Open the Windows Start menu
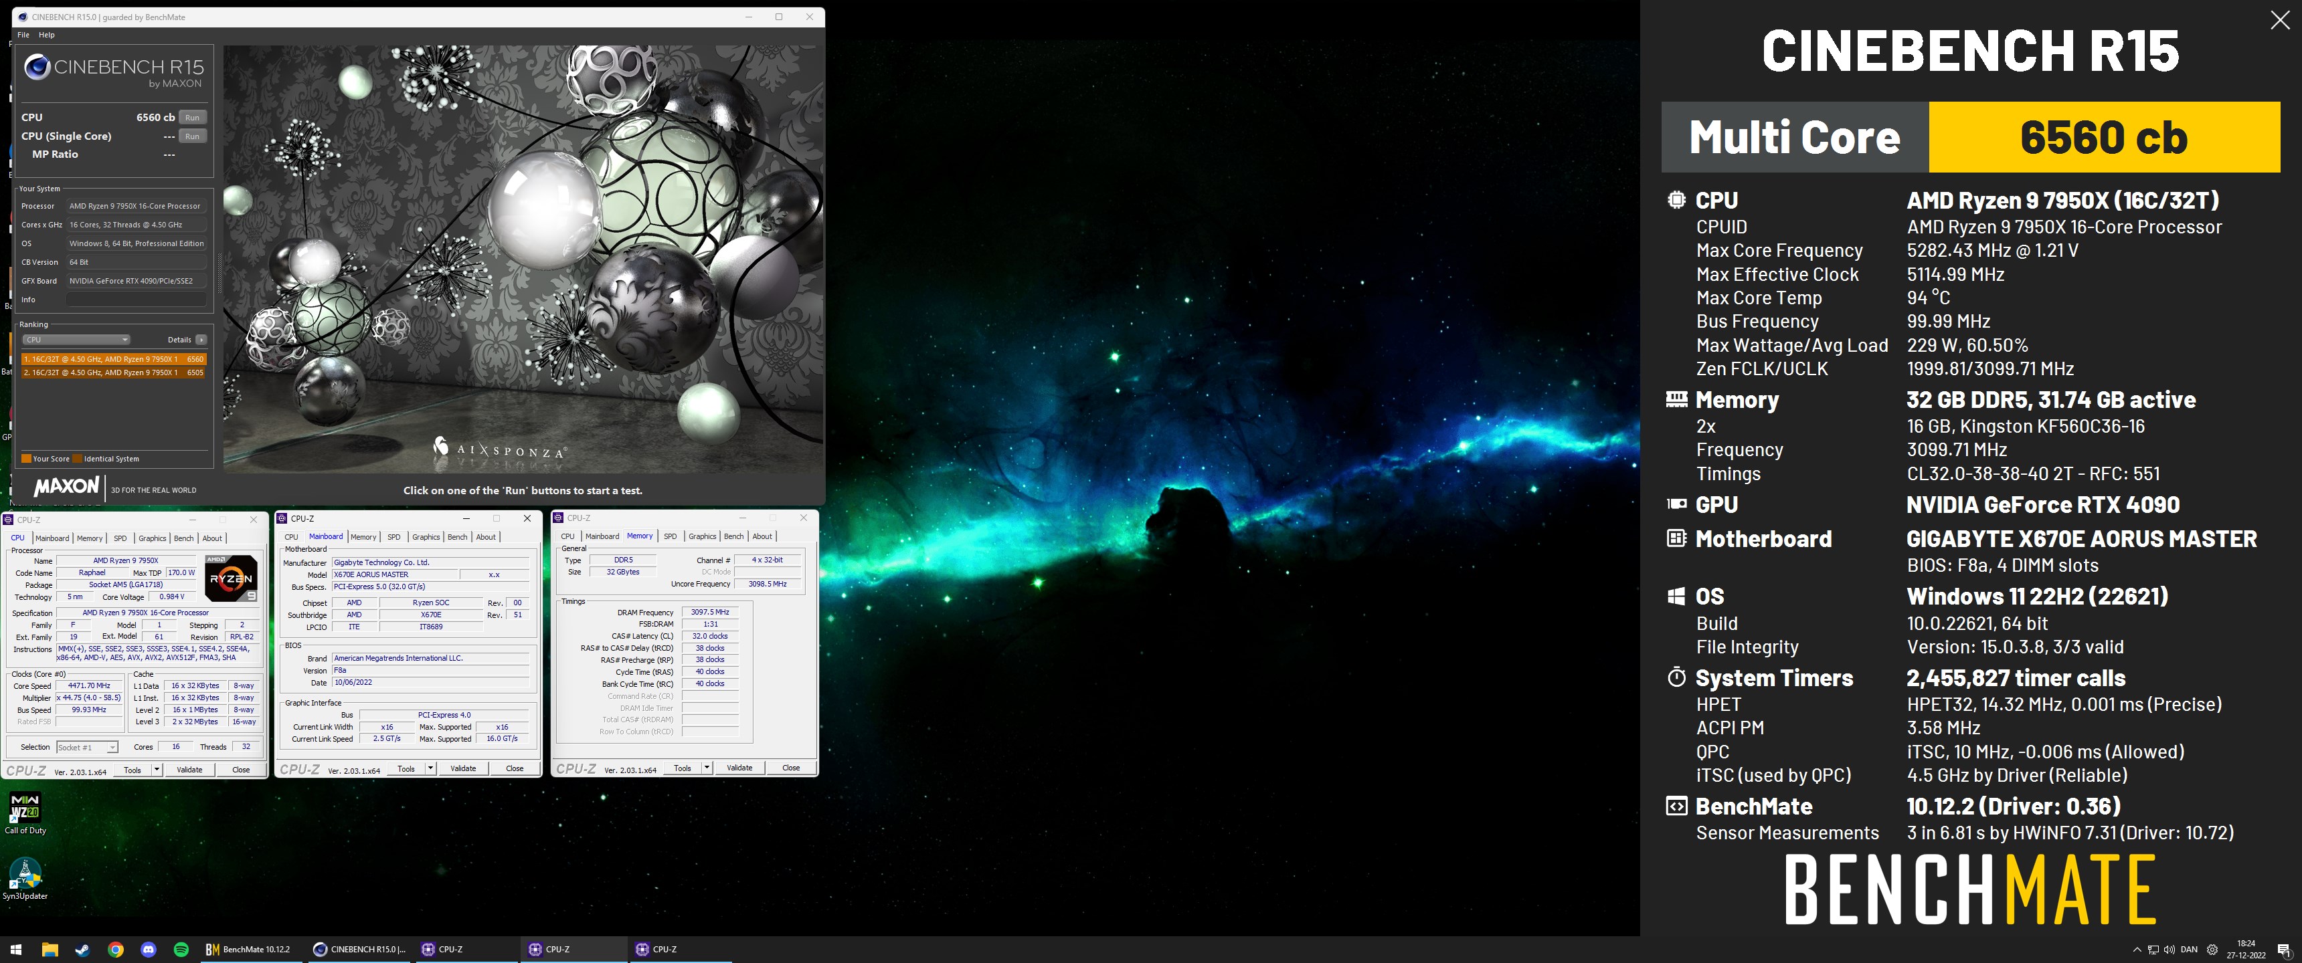This screenshot has width=2302, height=963. click(15, 950)
